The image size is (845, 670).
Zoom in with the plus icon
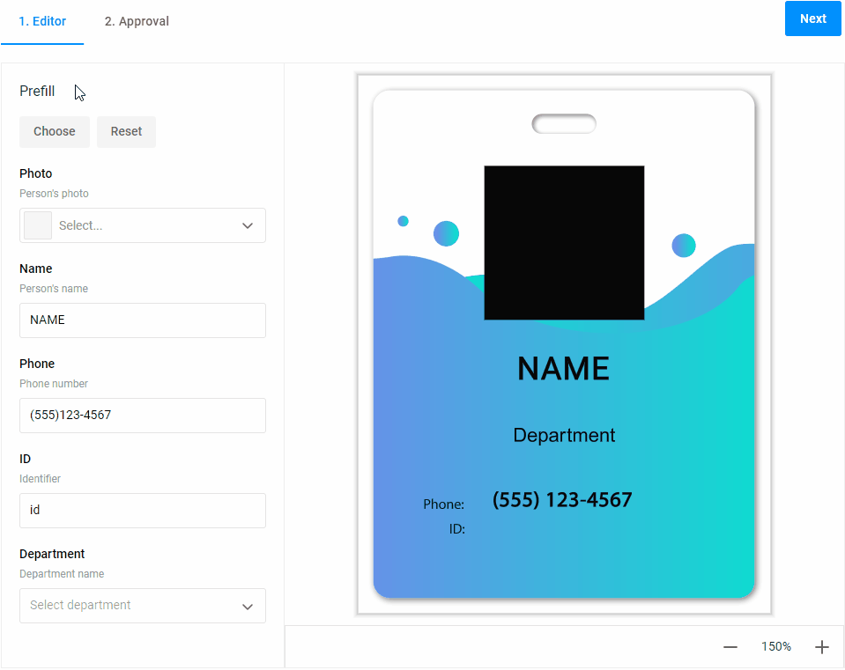pyautogui.click(x=822, y=647)
